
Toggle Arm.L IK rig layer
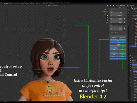tap(114, 48)
